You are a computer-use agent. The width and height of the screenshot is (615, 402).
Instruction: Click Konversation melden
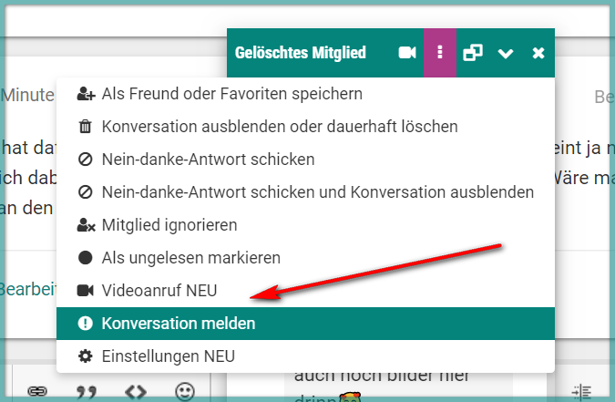[305, 324]
